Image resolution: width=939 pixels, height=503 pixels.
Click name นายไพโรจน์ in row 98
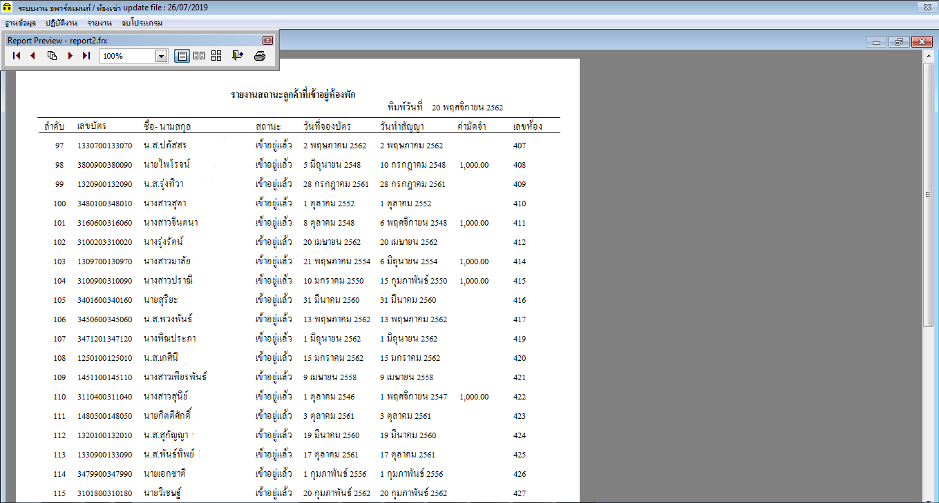(167, 165)
